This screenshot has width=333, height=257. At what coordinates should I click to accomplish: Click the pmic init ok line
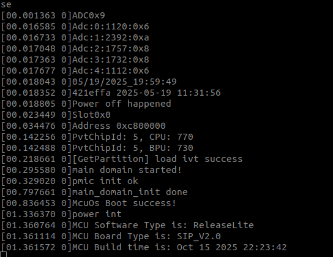click(x=69, y=182)
